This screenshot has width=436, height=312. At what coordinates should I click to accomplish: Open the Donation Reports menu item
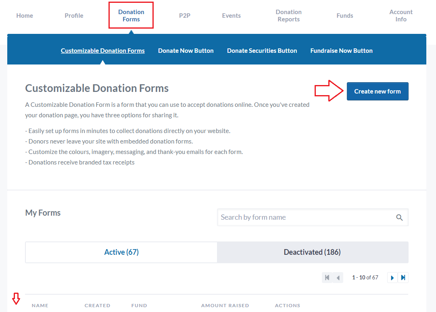(289, 16)
